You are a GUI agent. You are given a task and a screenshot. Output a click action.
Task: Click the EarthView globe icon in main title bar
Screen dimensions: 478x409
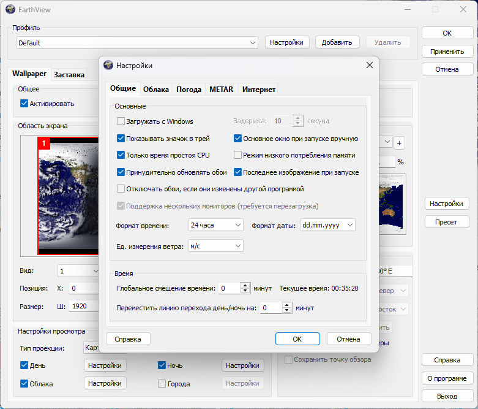coord(10,9)
